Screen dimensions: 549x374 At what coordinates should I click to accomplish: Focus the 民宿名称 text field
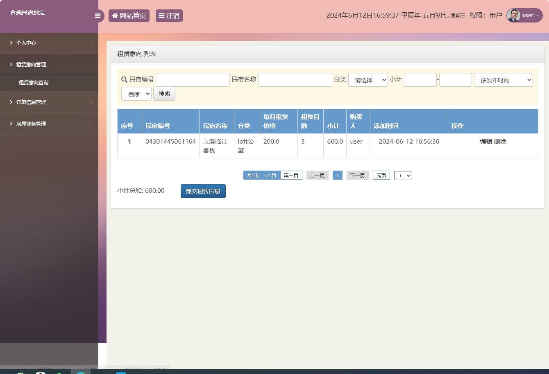(295, 80)
